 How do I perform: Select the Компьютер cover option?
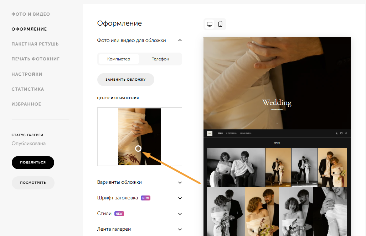pos(119,59)
